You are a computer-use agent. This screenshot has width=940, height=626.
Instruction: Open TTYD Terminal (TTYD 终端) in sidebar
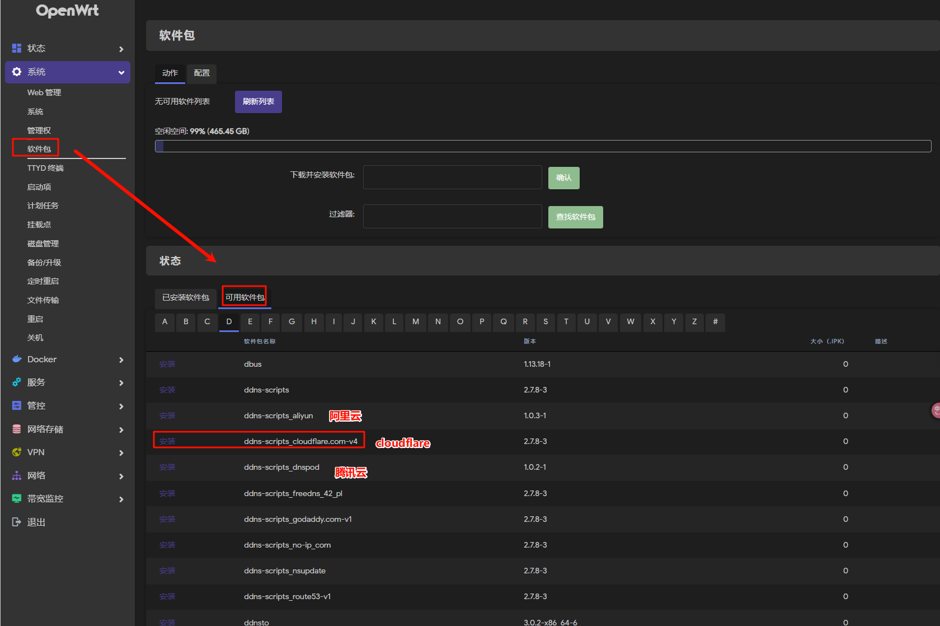click(x=45, y=168)
